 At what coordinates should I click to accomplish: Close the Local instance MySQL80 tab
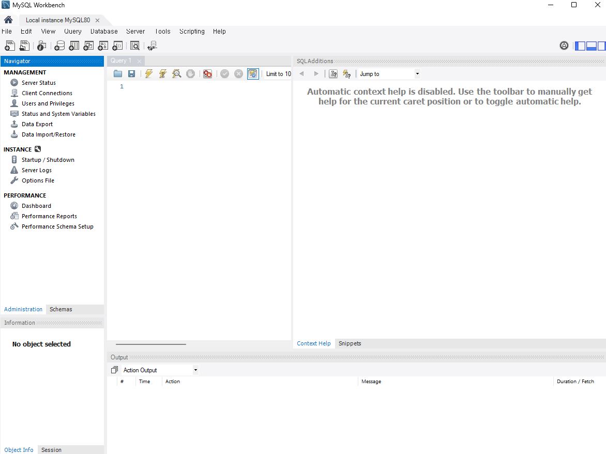point(97,20)
